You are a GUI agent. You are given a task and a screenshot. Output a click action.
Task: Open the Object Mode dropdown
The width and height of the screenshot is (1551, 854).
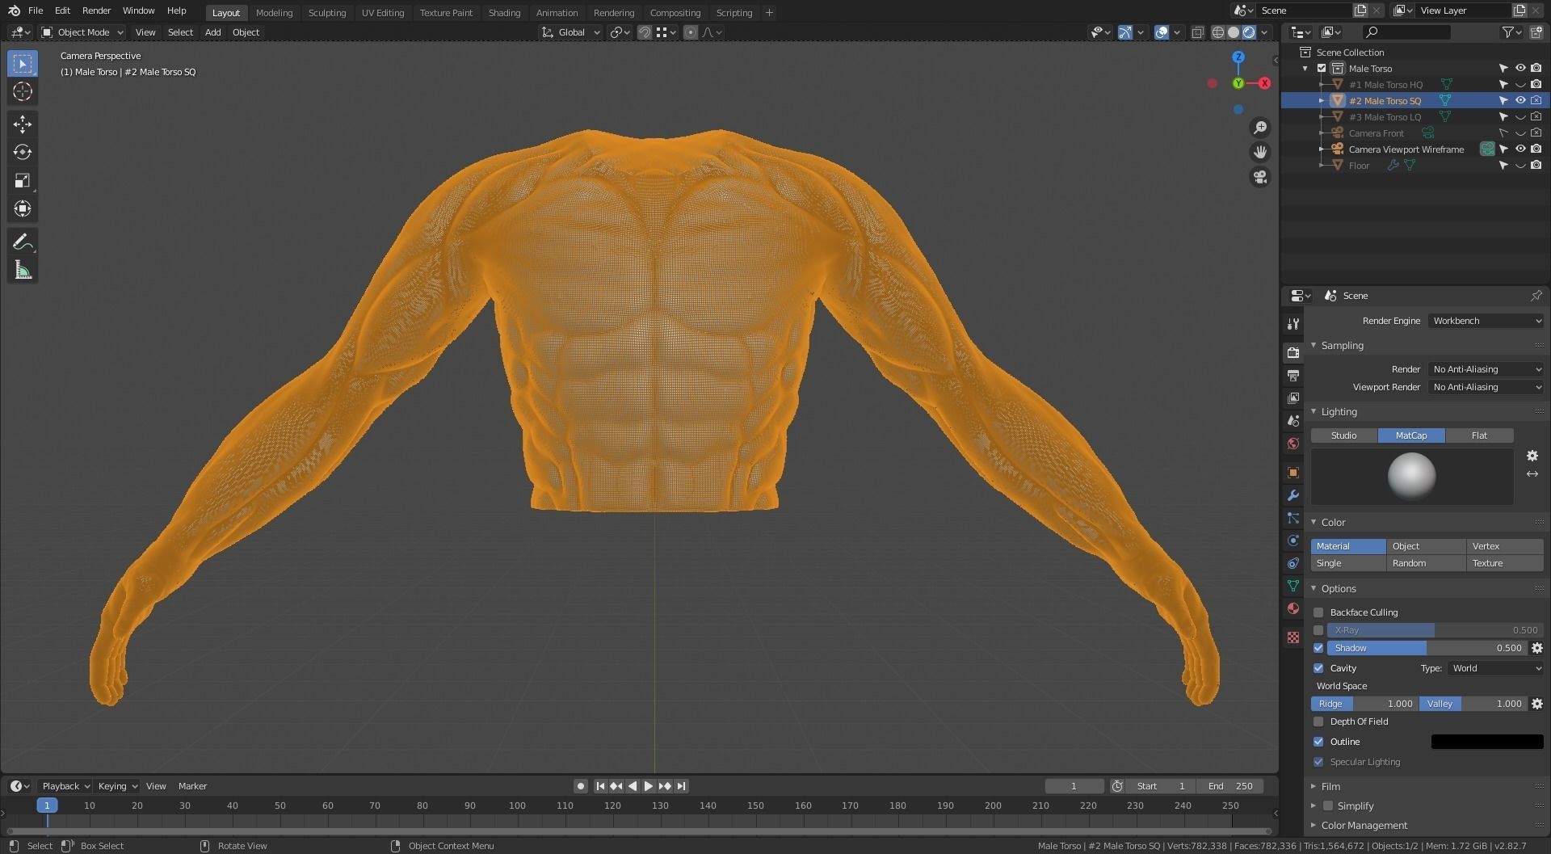coord(82,32)
